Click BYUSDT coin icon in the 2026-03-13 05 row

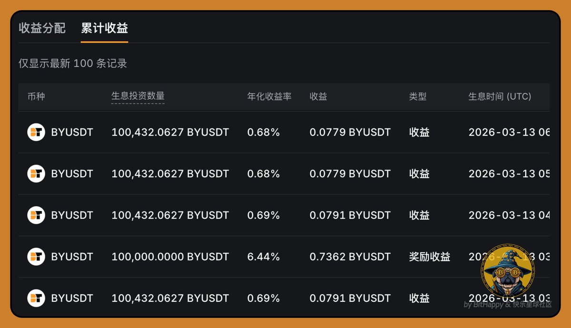tap(36, 174)
